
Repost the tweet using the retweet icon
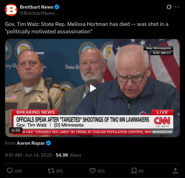51,171
